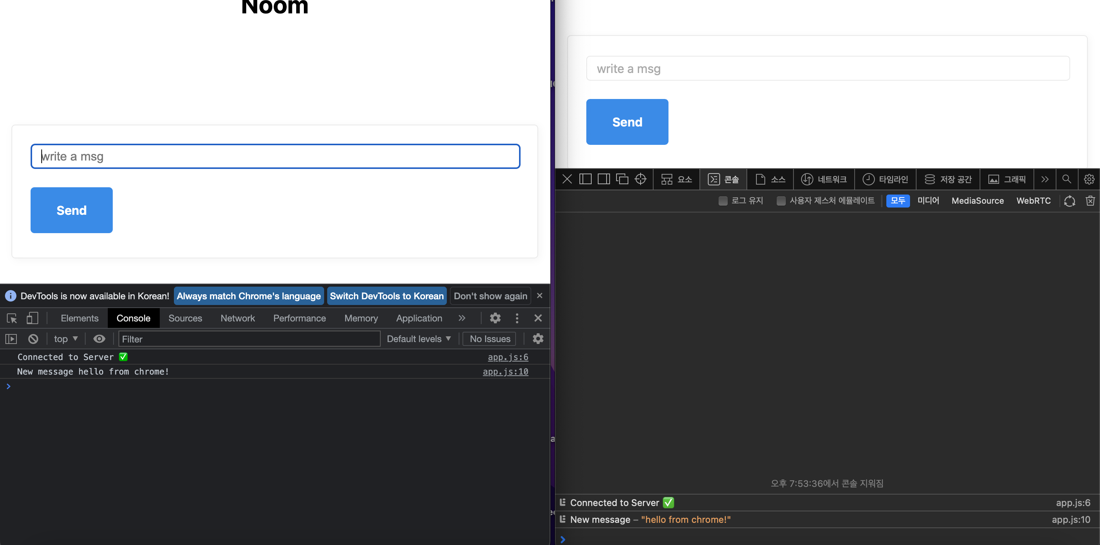Click the Switch DevTools to Korean button

point(386,296)
